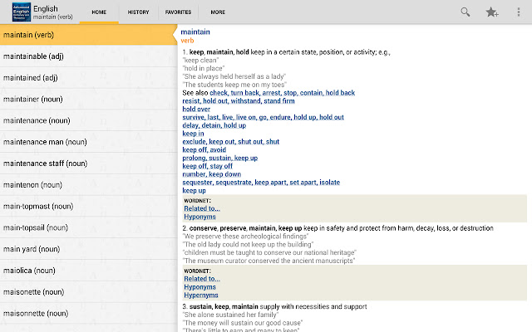
Task: Open the first 'Related to...' link
Action: click(x=202, y=207)
